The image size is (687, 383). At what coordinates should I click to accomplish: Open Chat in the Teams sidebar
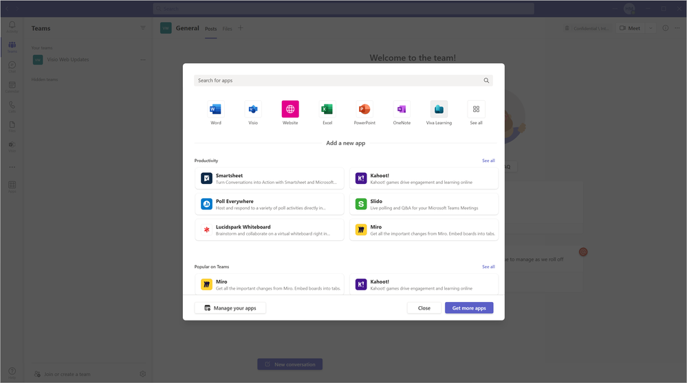12,67
